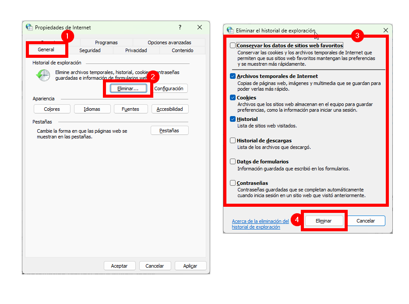Viewport: 409px width, 304px height.
Task: Switch to the Seguridad tab
Action: point(90,50)
